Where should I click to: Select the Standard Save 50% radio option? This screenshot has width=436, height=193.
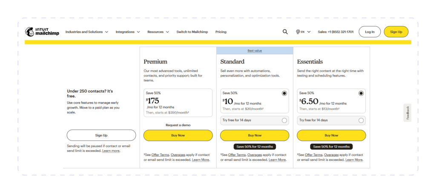click(284, 93)
